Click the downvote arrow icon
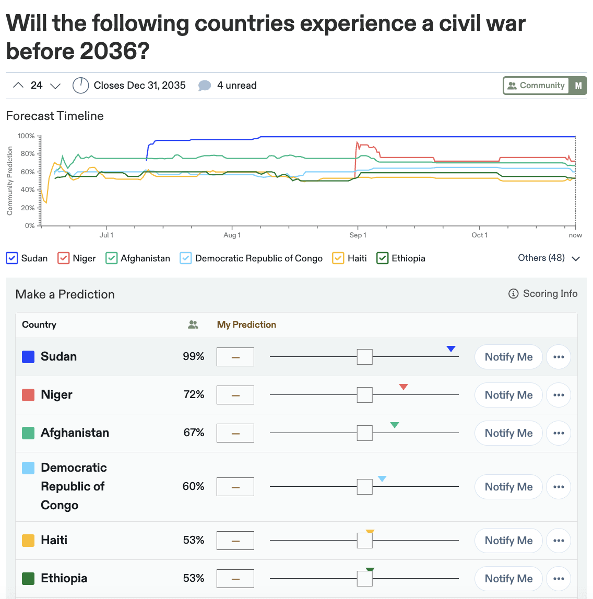This screenshot has height=599, width=593. (55, 86)
